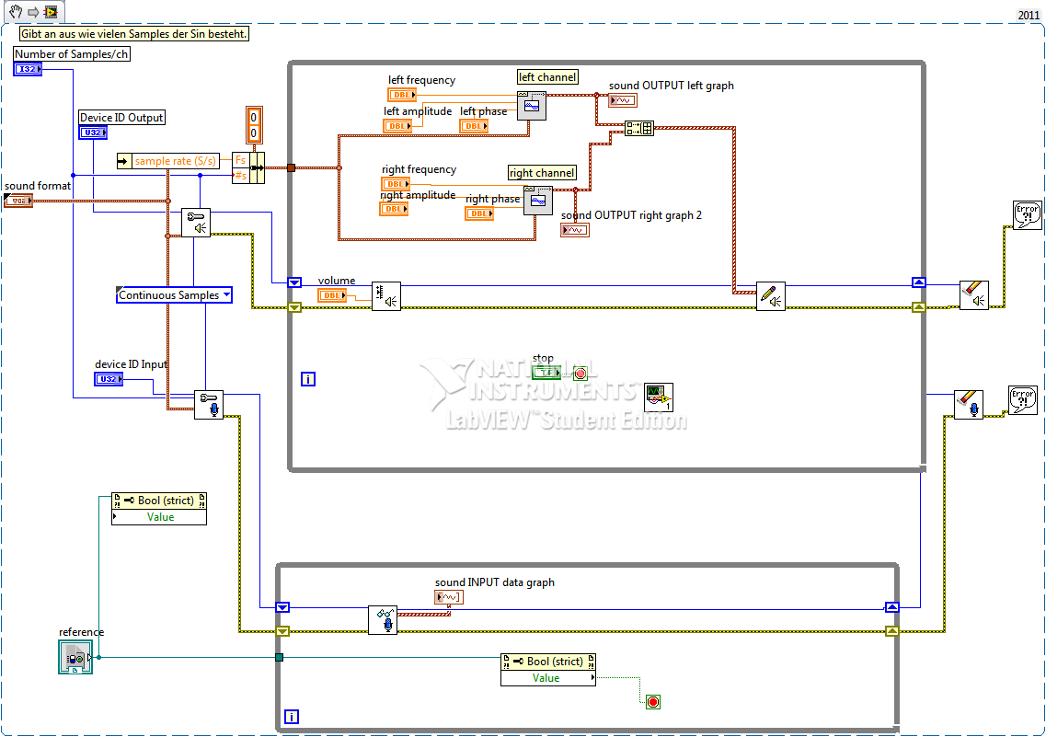Click the sampling info bundle node
The height and width of the screenshot is (737, 1046).
click(x=248, y=168)
